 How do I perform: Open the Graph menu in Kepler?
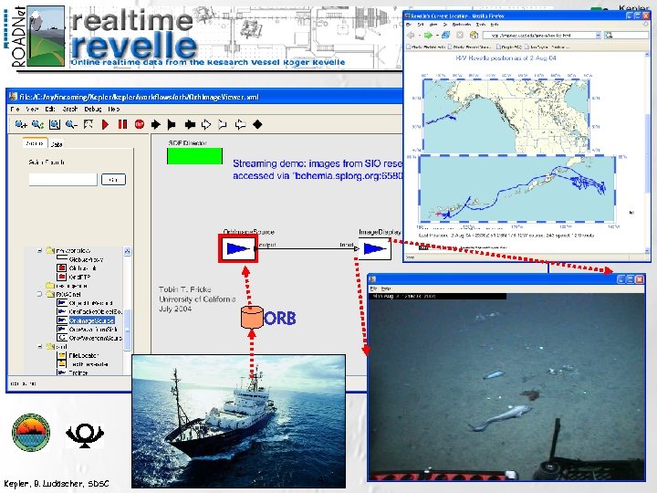(x=70, y=109)
